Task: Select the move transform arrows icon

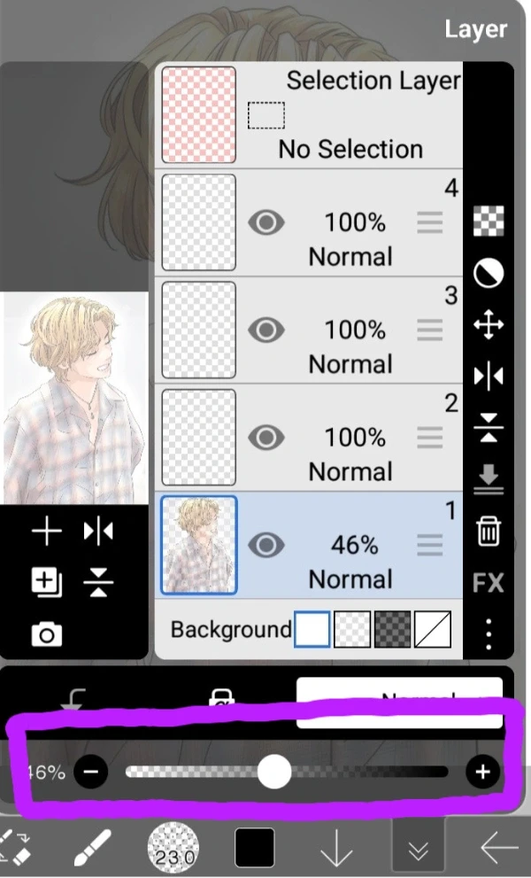Action: [488, 324]
